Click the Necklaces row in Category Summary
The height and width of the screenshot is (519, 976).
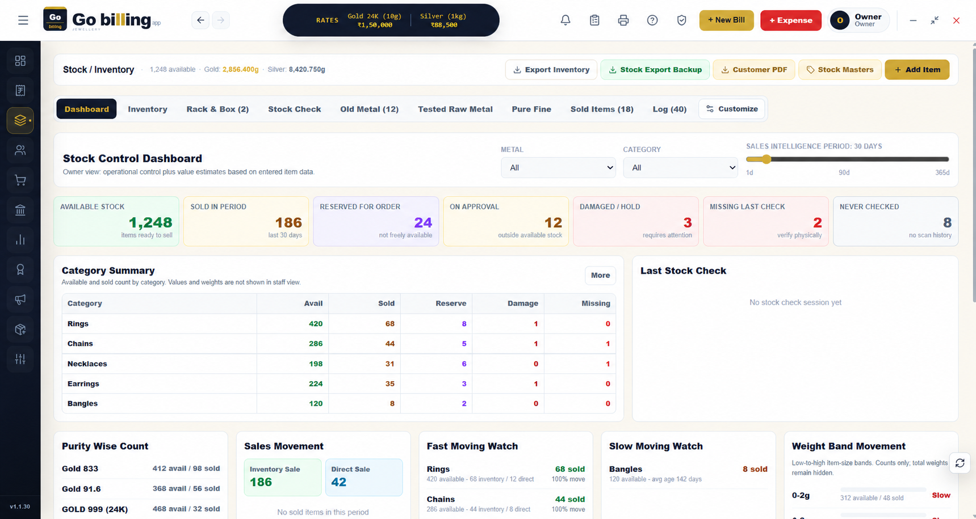[x=339, y=364]
